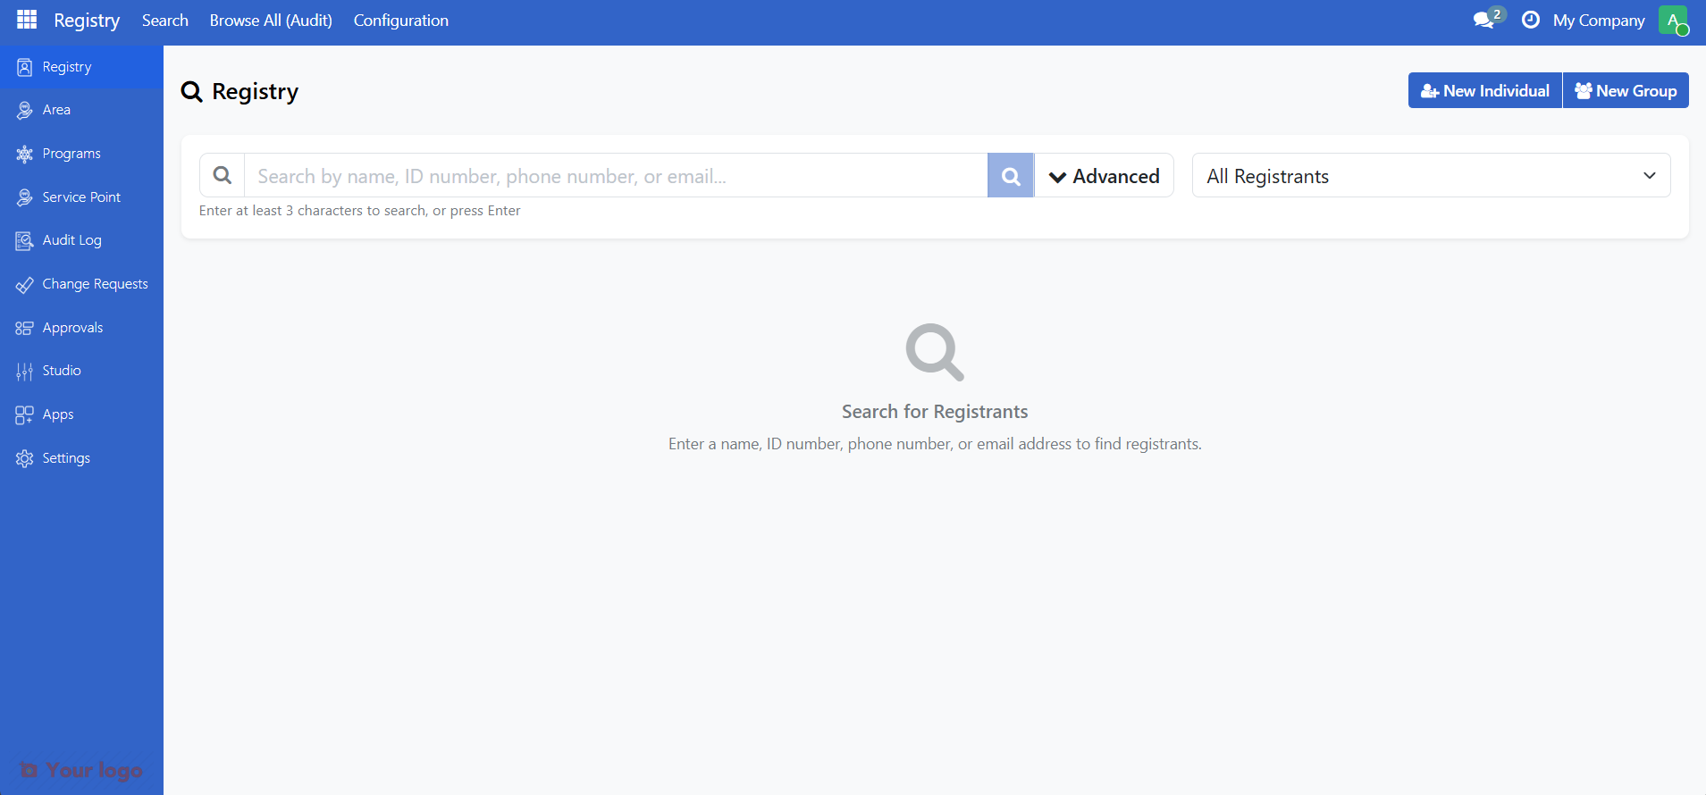
Task: Click the blue search magnifier button
Action: coord(1011,176)
